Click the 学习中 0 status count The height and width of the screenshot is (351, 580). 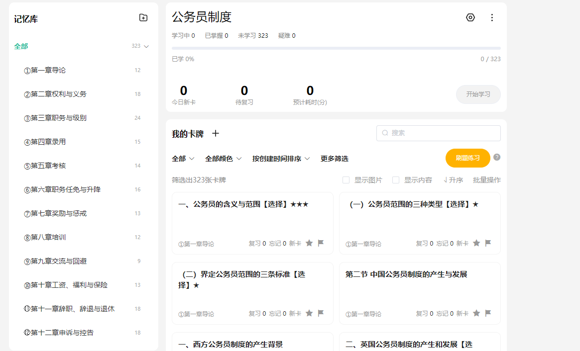tap(183, 35)
